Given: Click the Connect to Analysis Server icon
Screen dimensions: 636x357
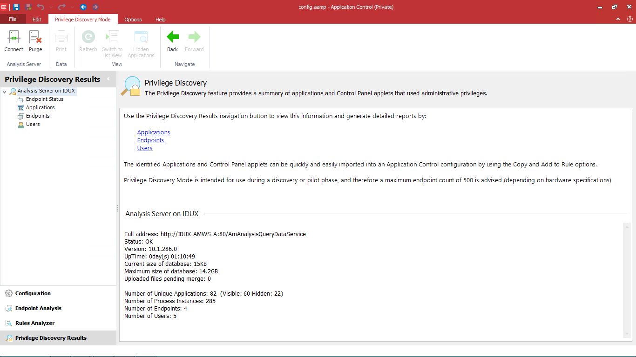Looking at the screenshot, I should [14, 37].
